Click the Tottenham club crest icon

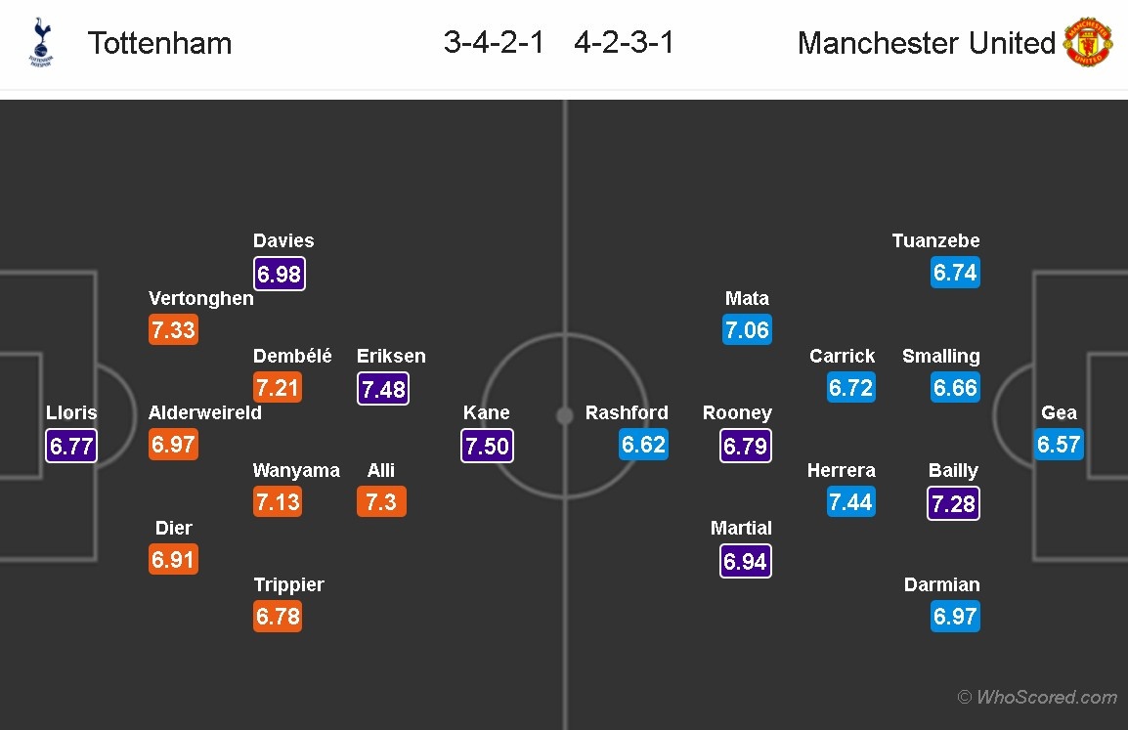coord(41,43)
